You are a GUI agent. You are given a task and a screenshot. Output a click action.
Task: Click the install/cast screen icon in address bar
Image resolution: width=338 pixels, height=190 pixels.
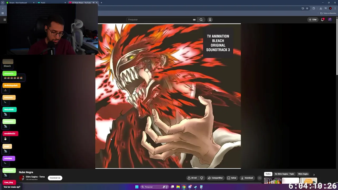click(x=303, y=8)
